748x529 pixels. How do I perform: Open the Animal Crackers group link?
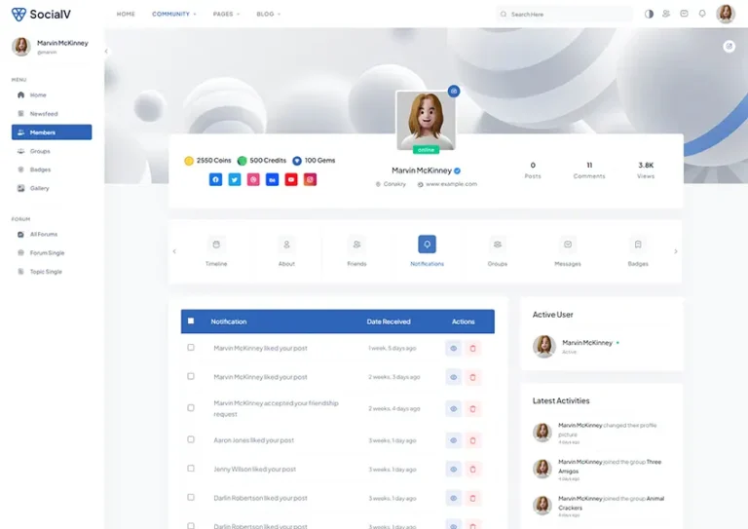[x=611, y=503]
